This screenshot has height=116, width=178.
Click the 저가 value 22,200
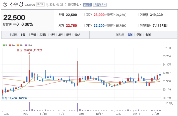pos(99,25)
